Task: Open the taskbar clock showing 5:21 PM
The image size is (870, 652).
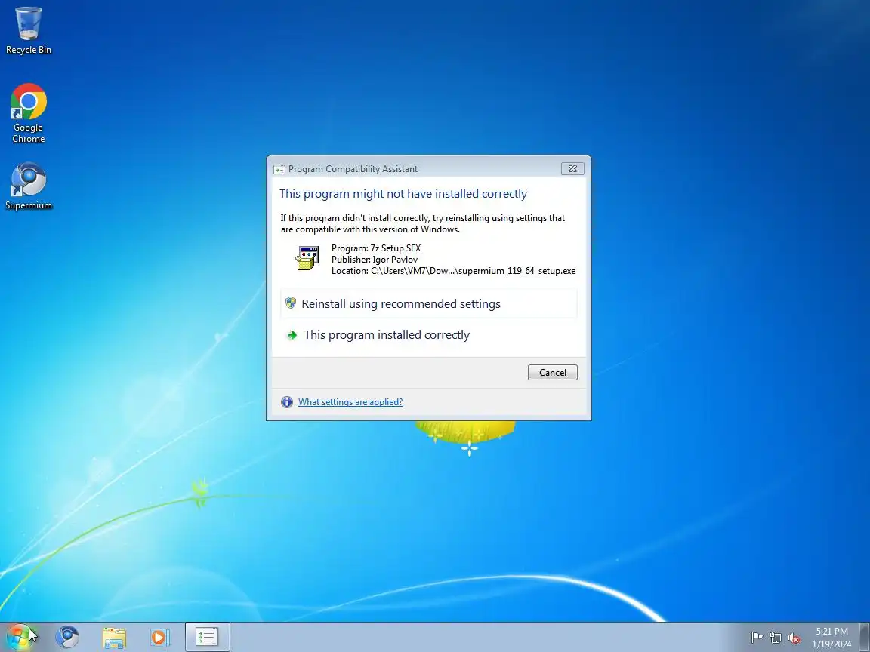Action: (831, 638)
